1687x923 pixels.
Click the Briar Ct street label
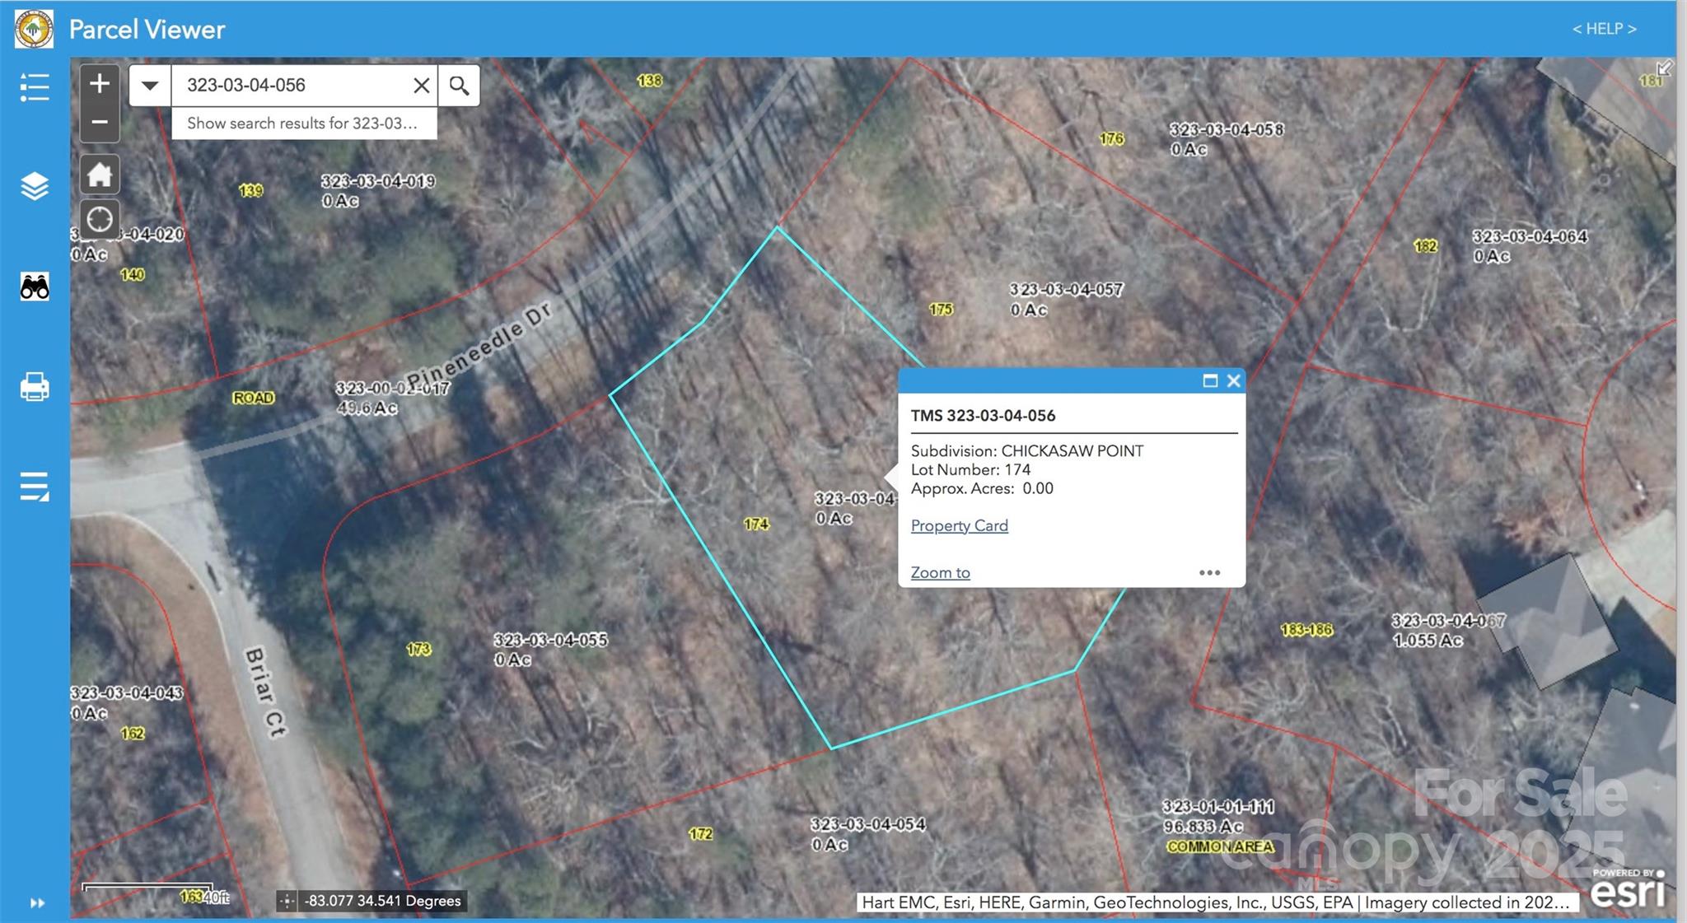[265, 692]
